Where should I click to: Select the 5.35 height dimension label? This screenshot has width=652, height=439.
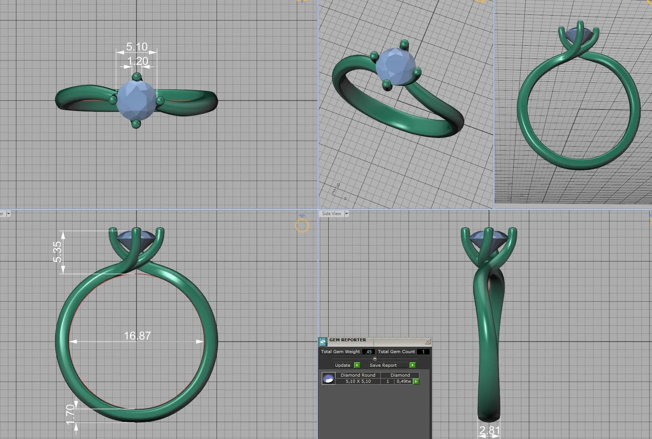click(57, 252)
